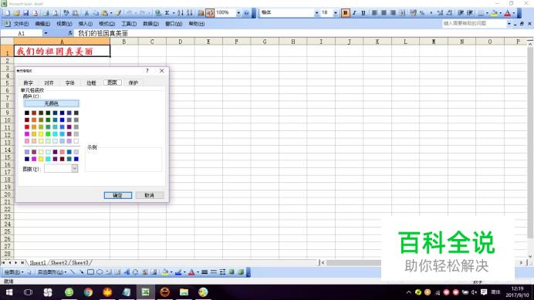The height and width of the screenshot is (300, 534).
Task: Select the Rectangle tool in drawing toolbar
Action: click(90, 272)
